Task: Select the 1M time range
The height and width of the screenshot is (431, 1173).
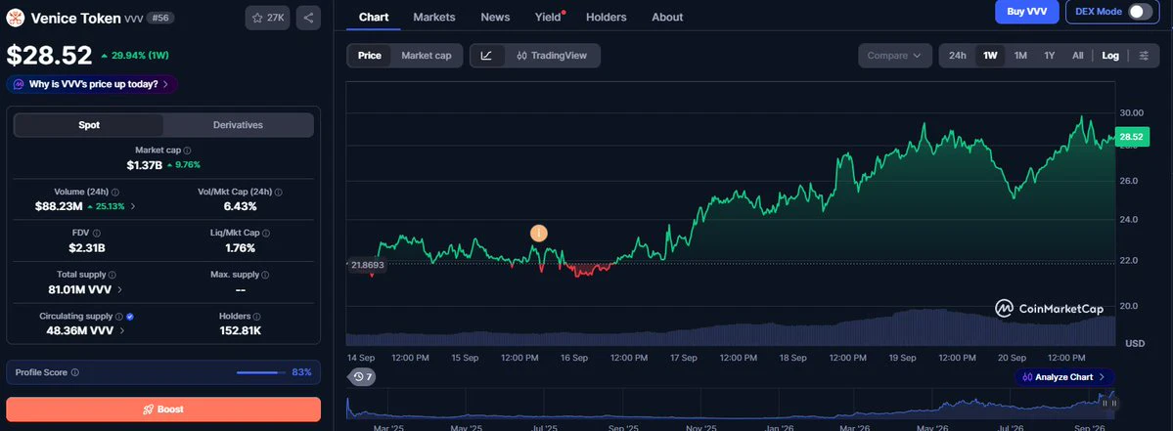Action: point(1020,56)
